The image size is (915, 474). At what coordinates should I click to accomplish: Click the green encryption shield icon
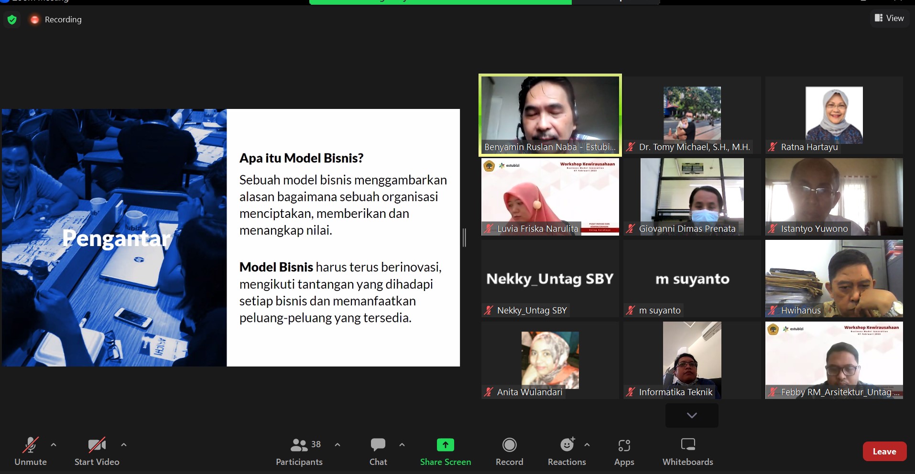(12, 20)
